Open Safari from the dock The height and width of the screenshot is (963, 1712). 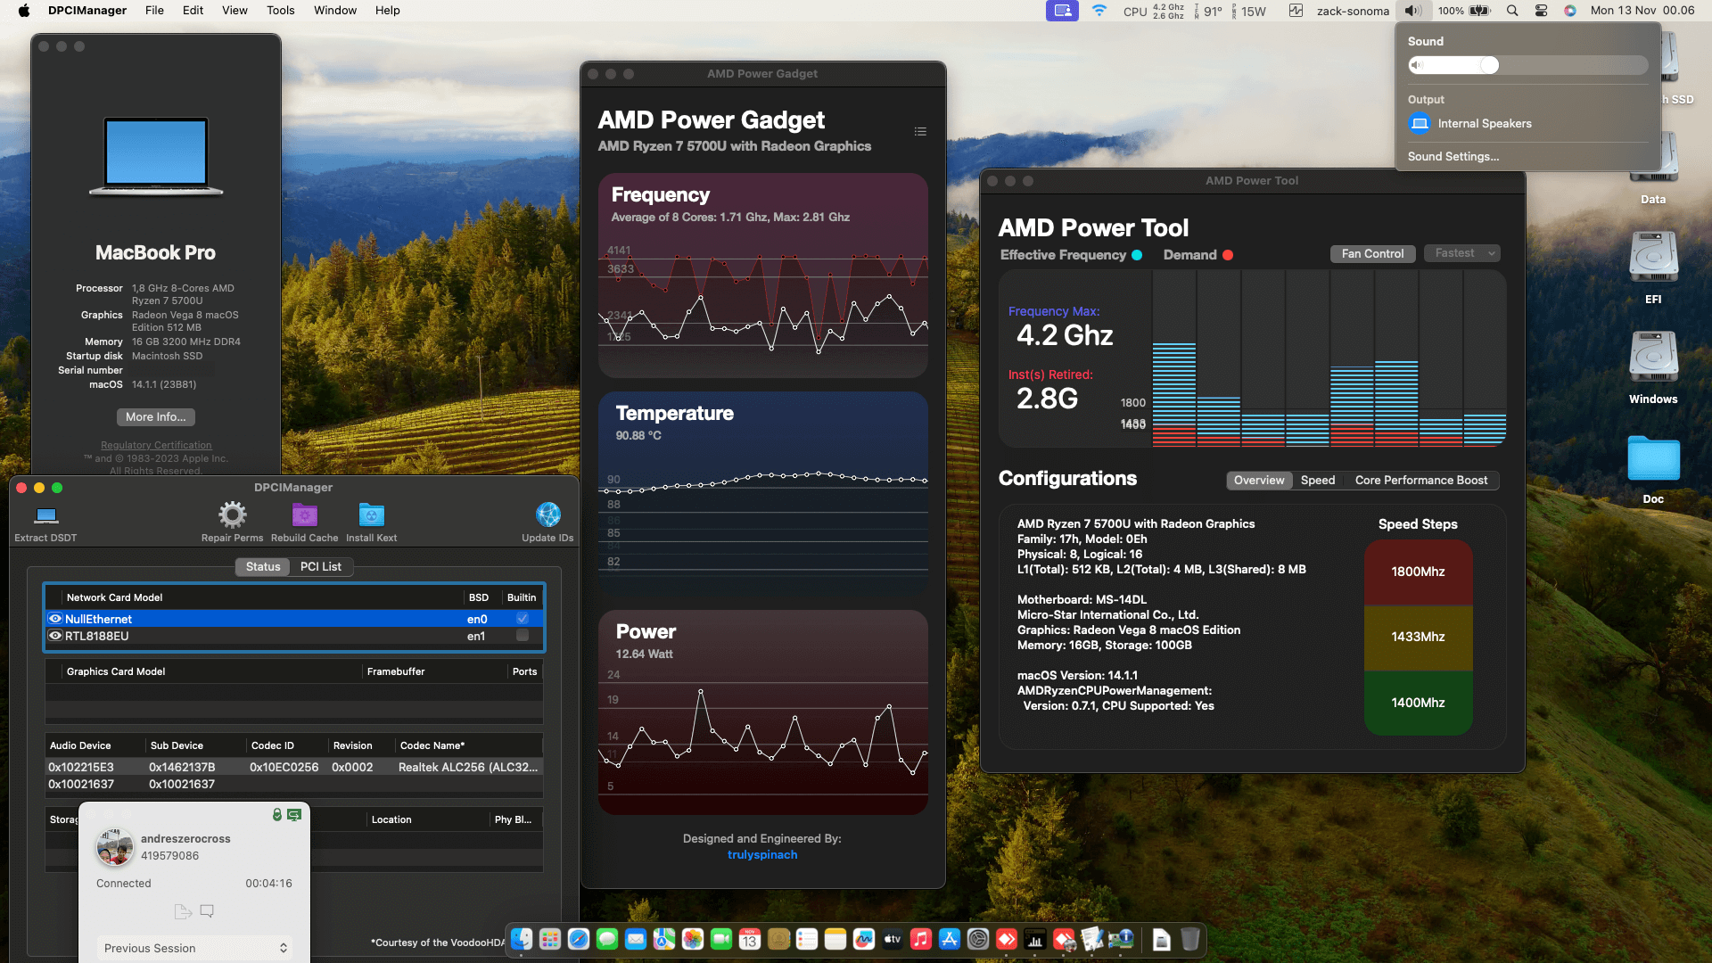(579, 939)
